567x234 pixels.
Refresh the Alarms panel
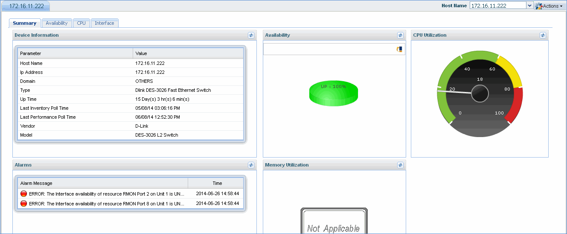click(251, 165)
